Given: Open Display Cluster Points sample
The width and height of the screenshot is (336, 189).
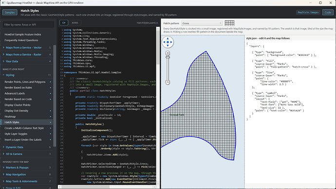Looking at the screenshot, I should (27, 105).
